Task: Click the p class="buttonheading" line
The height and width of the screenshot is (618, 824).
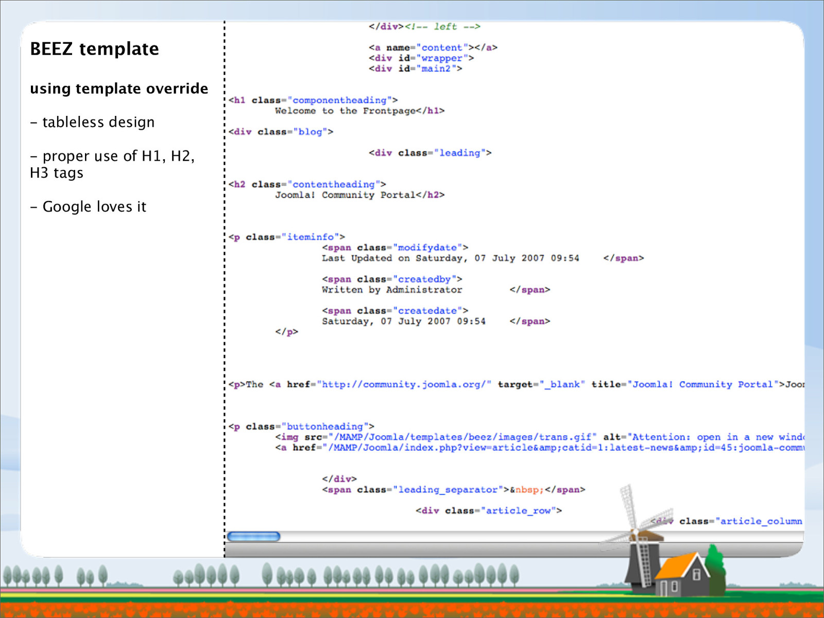Action: pos(301,427)
